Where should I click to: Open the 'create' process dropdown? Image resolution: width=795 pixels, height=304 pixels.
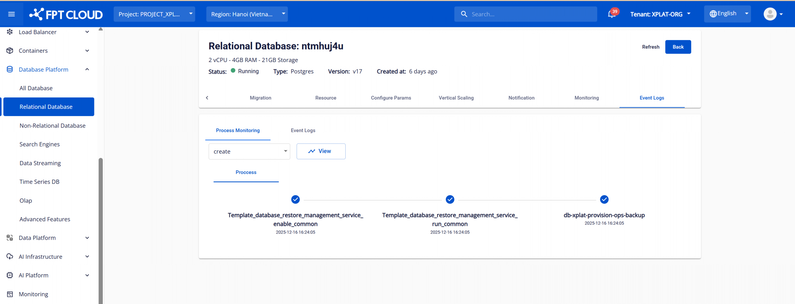coord(249,151)
